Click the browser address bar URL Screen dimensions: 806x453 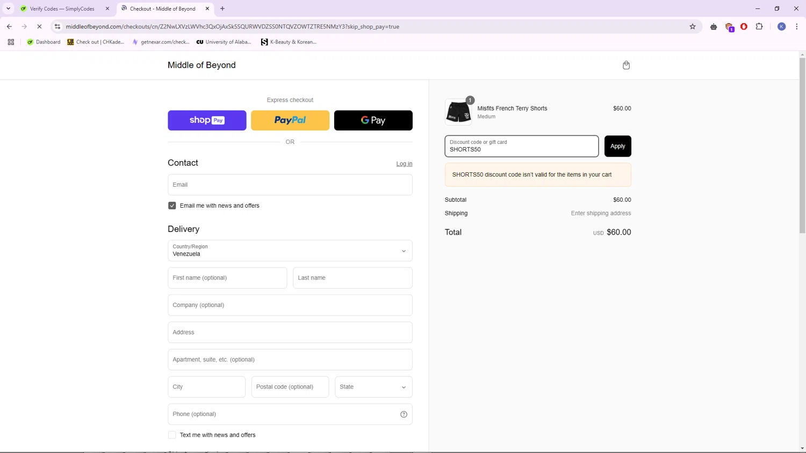pyautogui.click(x=233, y=26)
